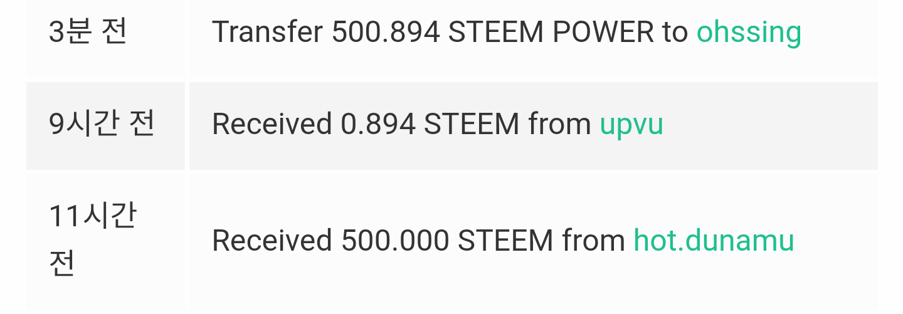Select the Received 0.894 STEEM entry

click(534, 125)
